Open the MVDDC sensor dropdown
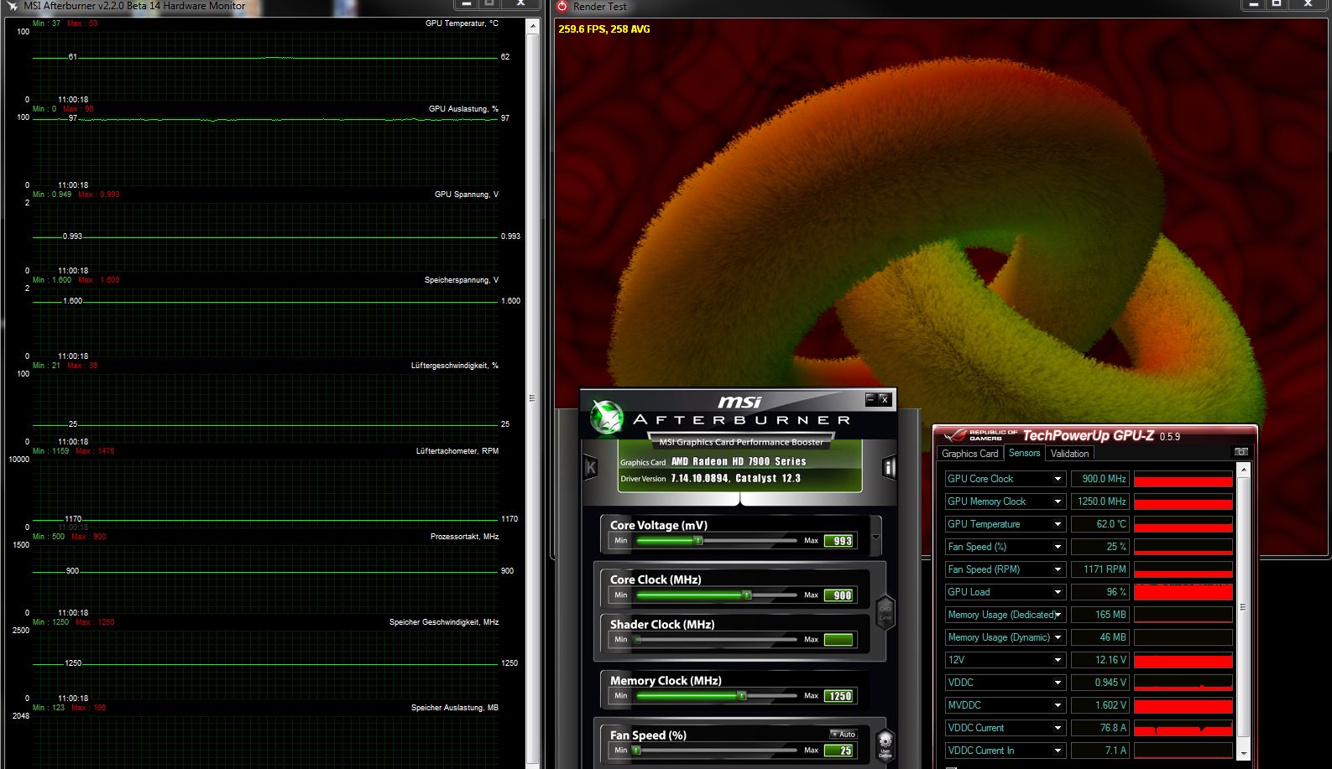The image size is (1332, 769). click(1058, 705)
